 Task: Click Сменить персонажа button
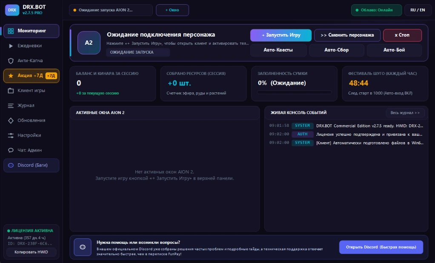[x=347, y=35]
